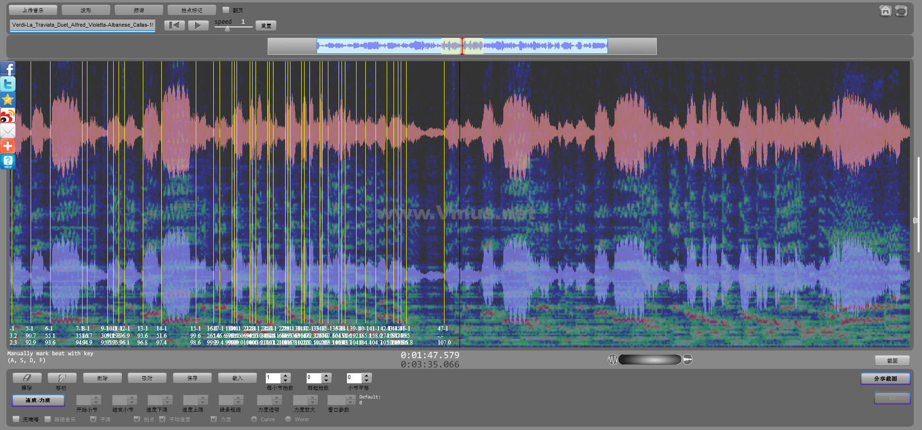The image size is (922, 430).
Task: Adjust the speed slider handle
Action: click(227, 29)
